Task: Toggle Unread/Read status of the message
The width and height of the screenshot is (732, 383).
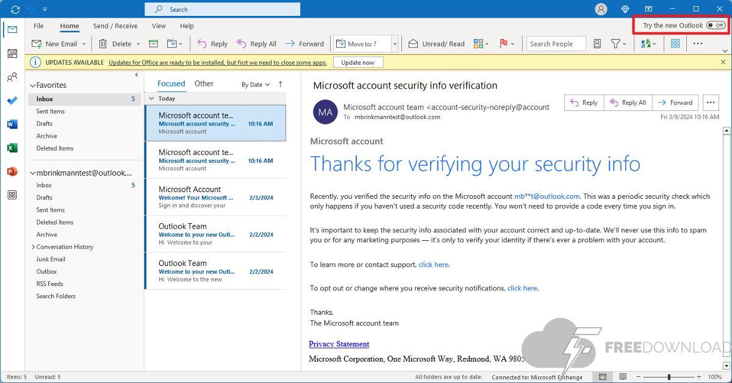Action: (436, 44)
